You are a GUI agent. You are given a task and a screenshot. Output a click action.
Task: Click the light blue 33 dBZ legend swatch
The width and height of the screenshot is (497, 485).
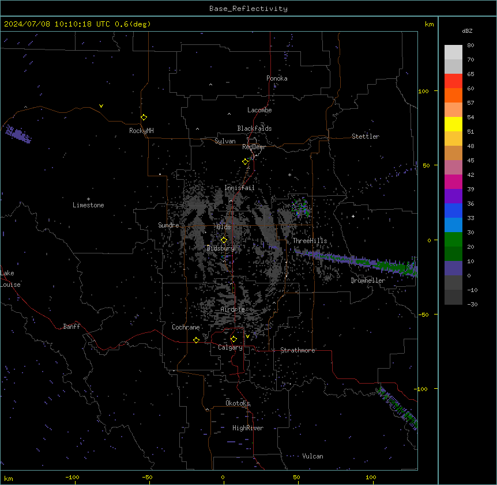pos(453,225)
